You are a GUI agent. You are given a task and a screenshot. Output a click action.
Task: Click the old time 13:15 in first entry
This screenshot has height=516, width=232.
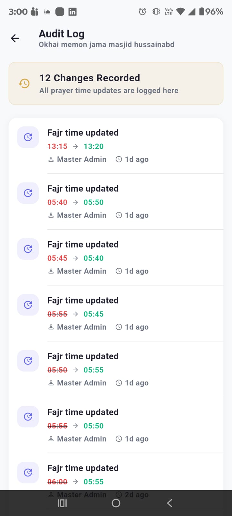coord(57,146)
